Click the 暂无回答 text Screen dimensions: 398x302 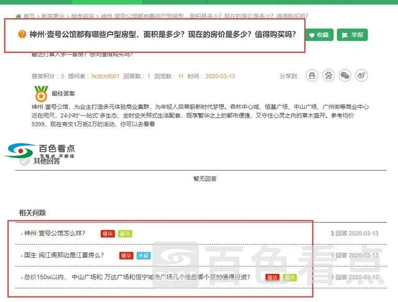coord(205,179)
